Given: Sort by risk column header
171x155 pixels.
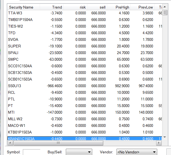Looking at the screenshot, I should (75, 7).
